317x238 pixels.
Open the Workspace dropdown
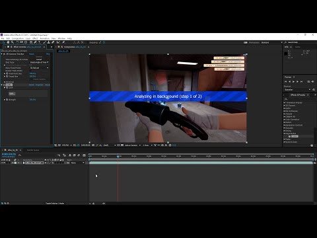coord(271,42)
